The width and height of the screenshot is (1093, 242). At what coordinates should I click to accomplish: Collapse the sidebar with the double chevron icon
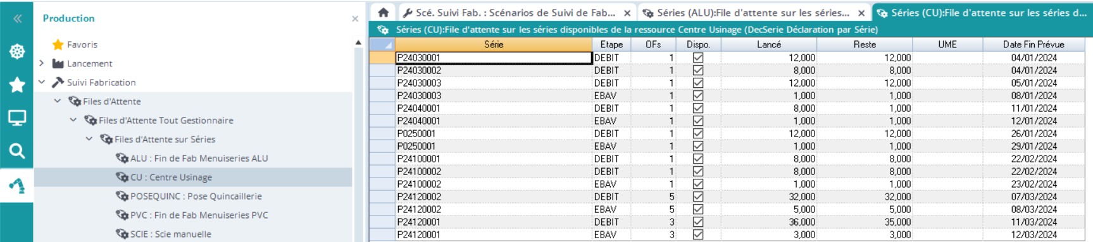pos(17,19)
